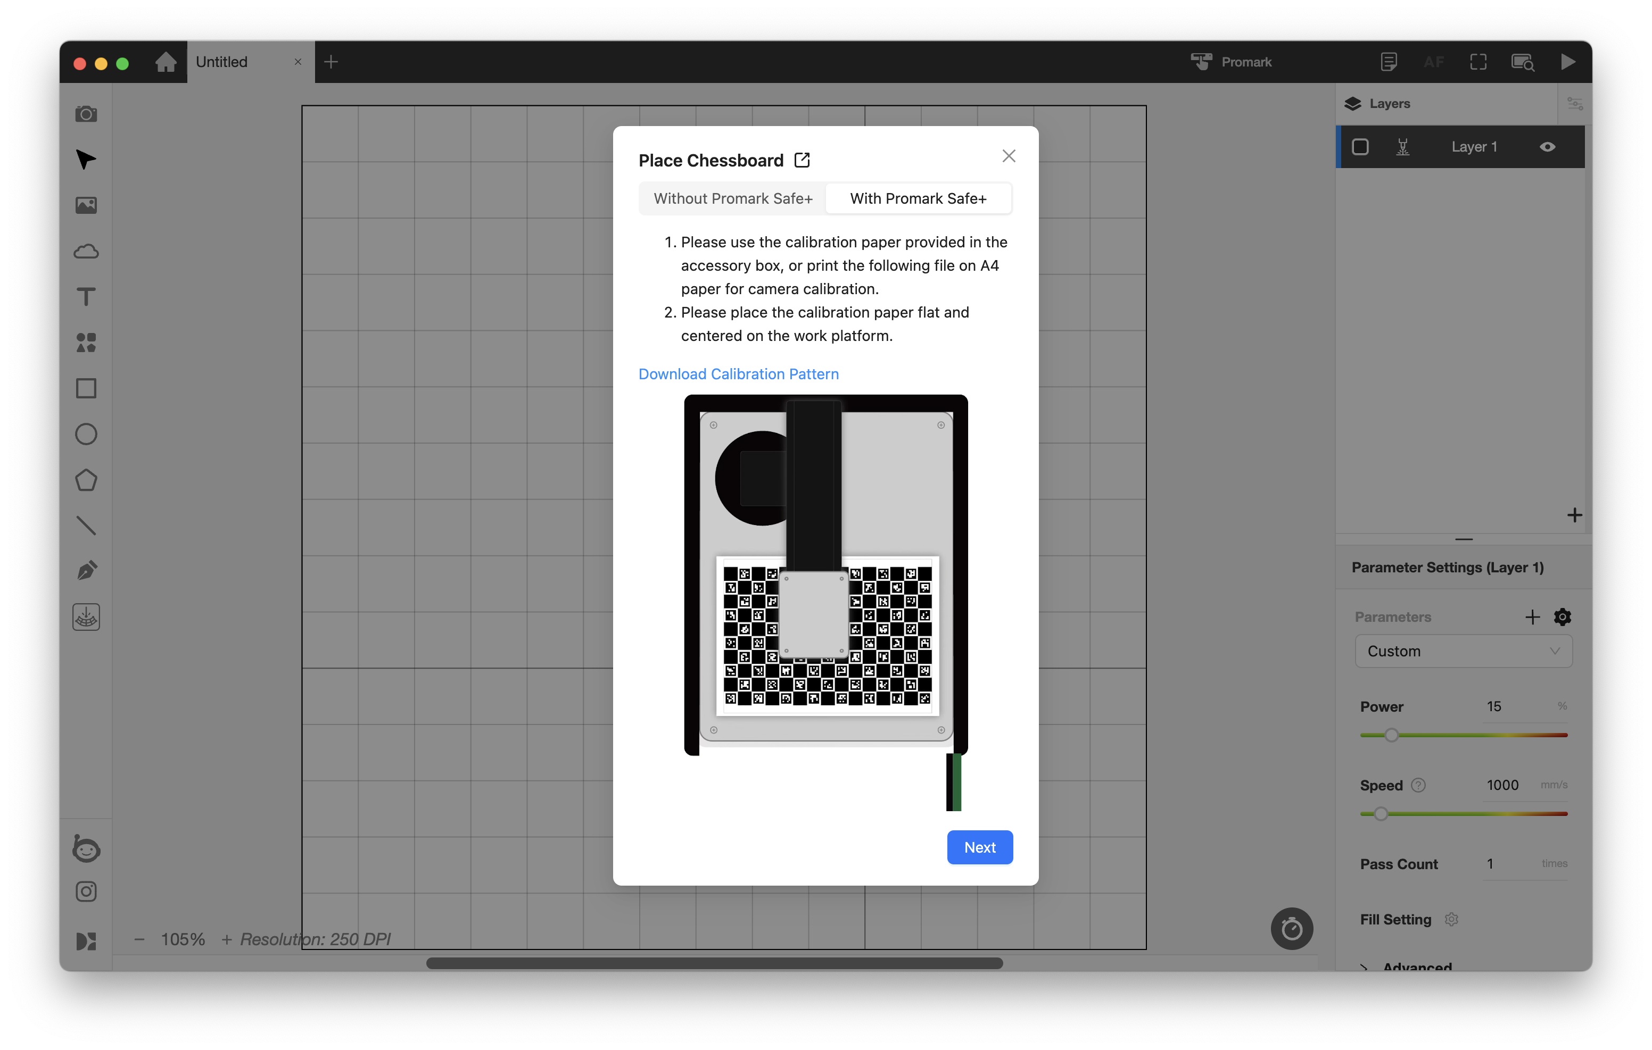1652x1050 pixels.
Task: Select the Layer 1 row name
Action: [1474, 147]
